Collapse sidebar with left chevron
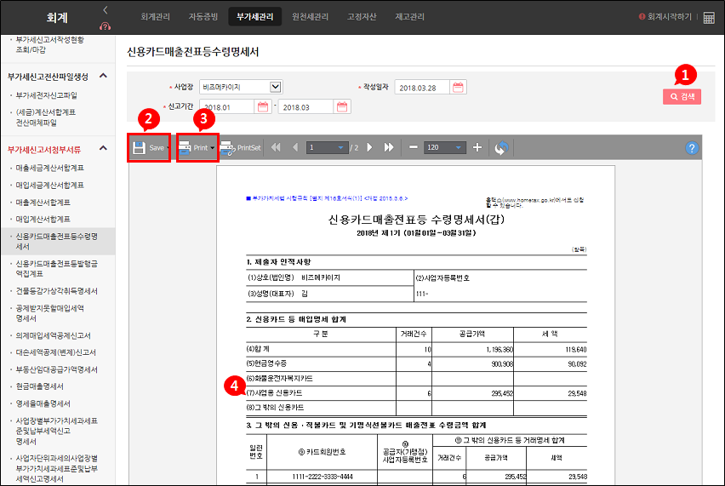 (106, 9)
